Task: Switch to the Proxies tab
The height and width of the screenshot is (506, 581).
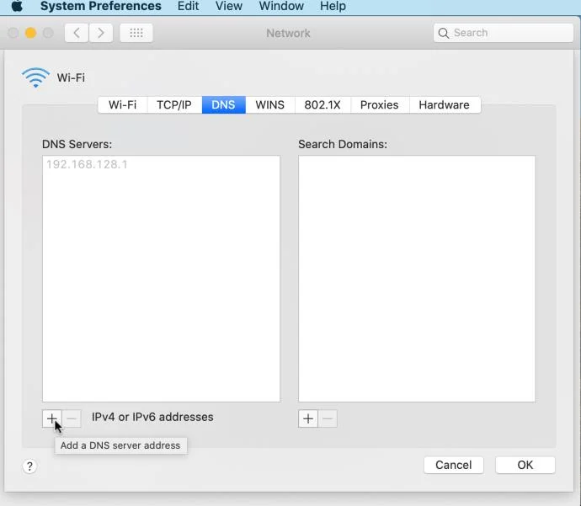Action: pyautogui.click(x=380, y=105)
